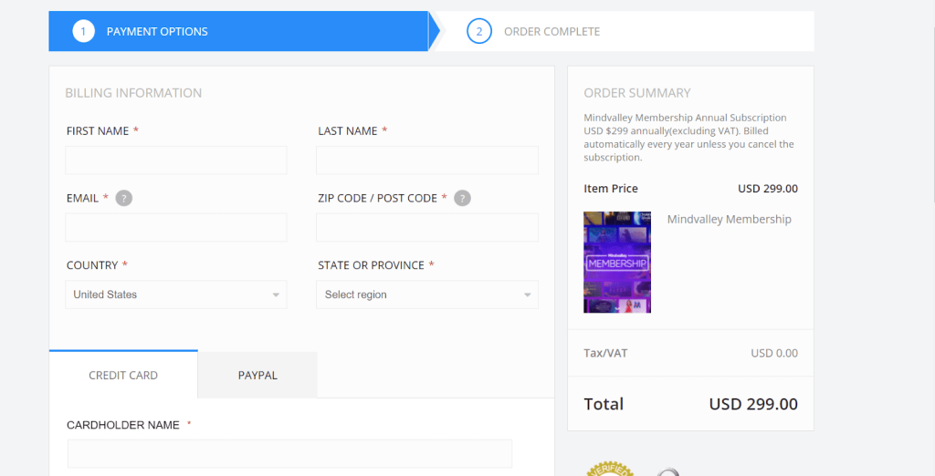The image size is (935, 476).
Task: Open the State or Province region dropdown
Action: [427, 295]
